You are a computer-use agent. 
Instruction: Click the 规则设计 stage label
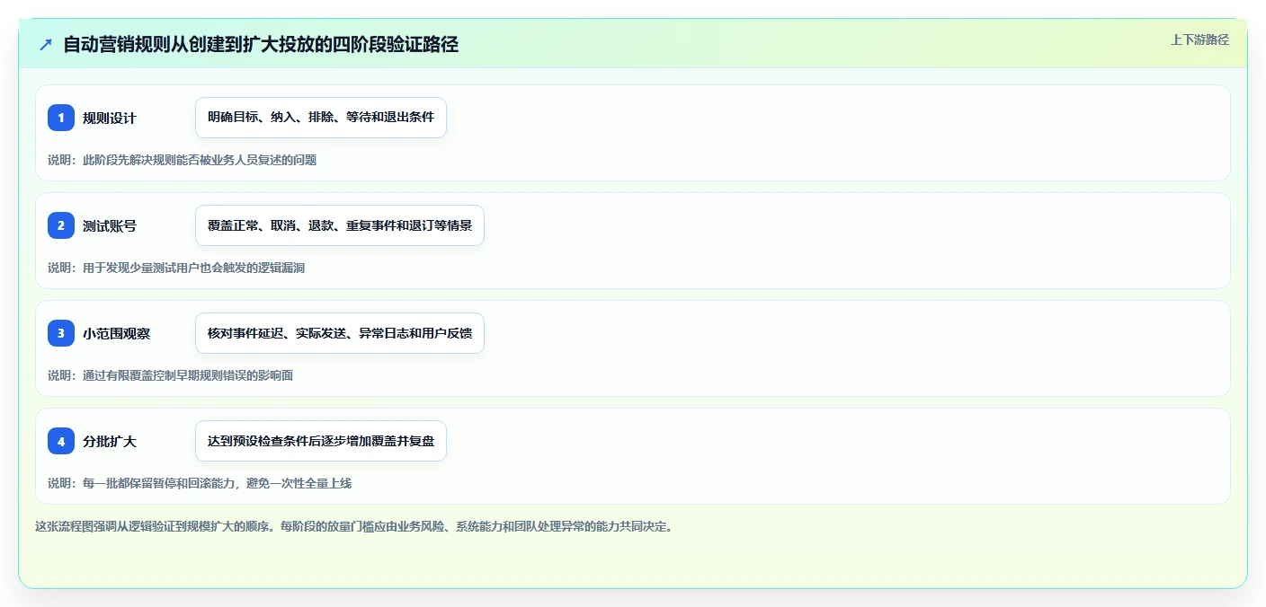click(110, 118)
